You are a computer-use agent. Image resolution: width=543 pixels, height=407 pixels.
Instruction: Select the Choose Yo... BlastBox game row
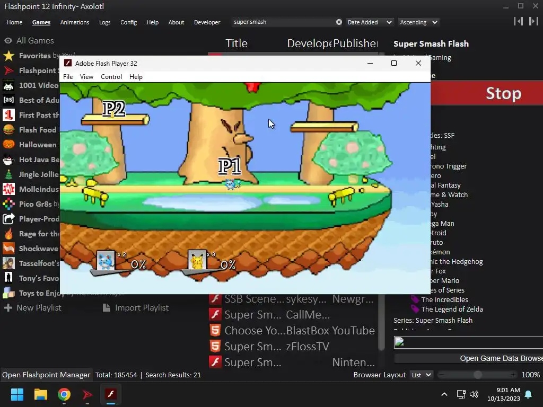293,330
